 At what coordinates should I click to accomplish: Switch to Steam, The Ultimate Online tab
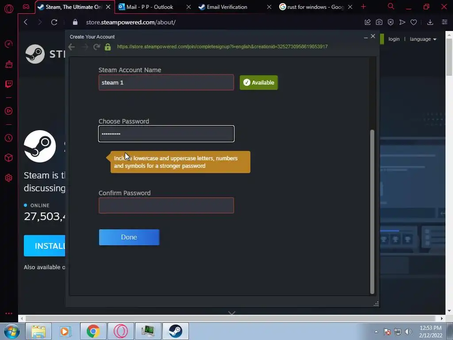[x=74, y=7]
